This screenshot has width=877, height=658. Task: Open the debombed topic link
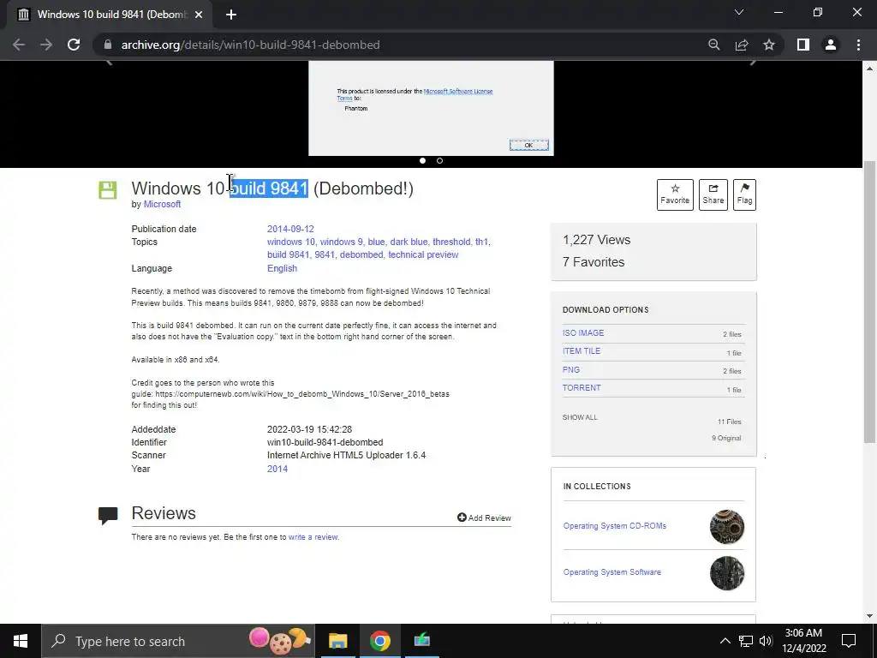pyautogui.click(x=361, y=254)
